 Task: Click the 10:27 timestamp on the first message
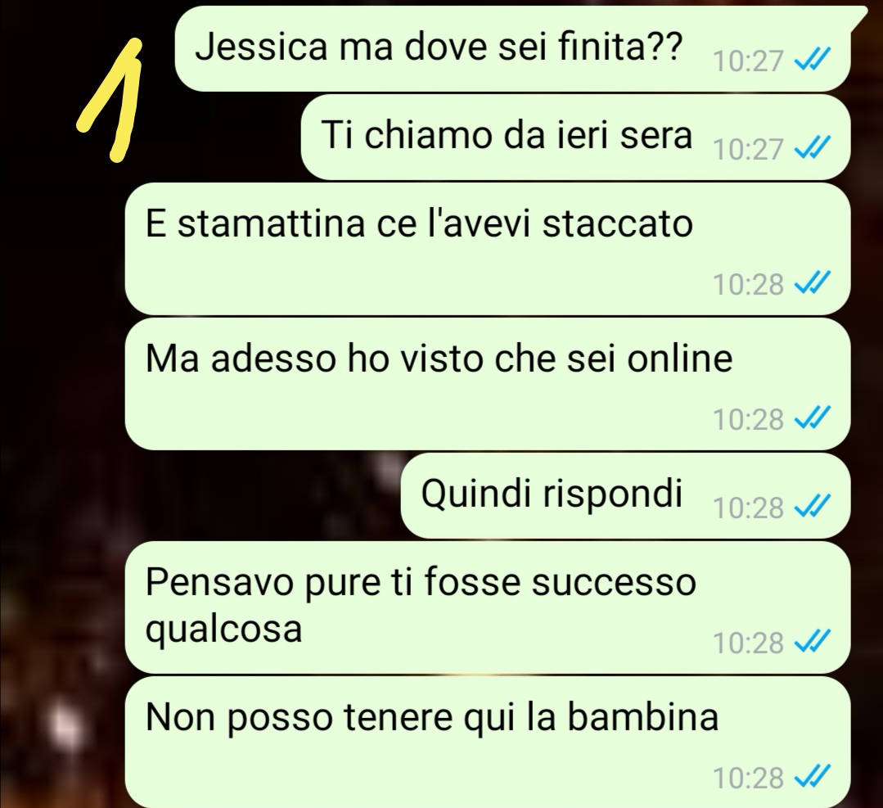[x=748, y=61]
